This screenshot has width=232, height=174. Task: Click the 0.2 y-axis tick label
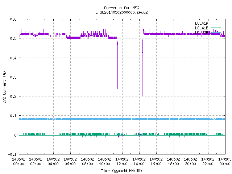[13, 96]
